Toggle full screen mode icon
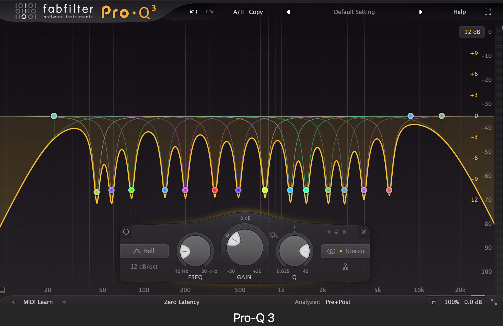Viewport: 503px width, 326px height. click(x=488, y=12)
